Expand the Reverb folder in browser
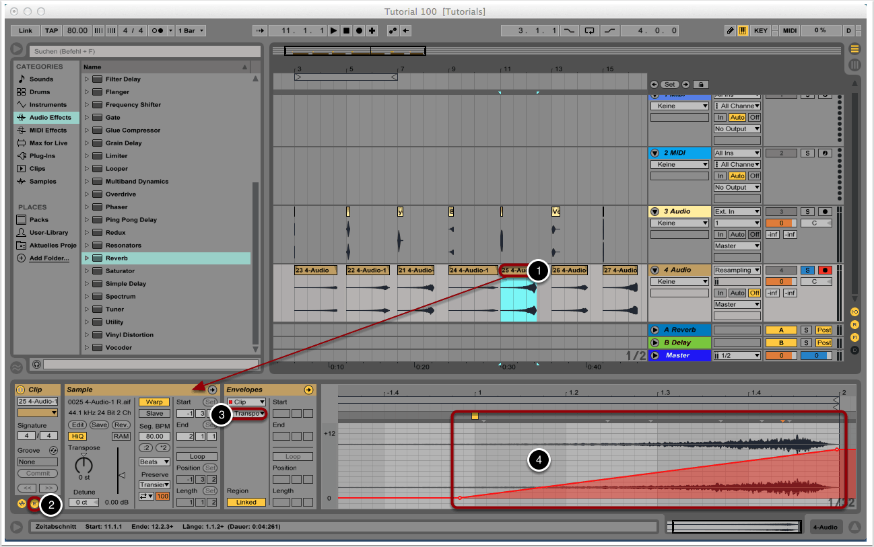Viewport: 874px width, 547px height. [x=87, y=258]
